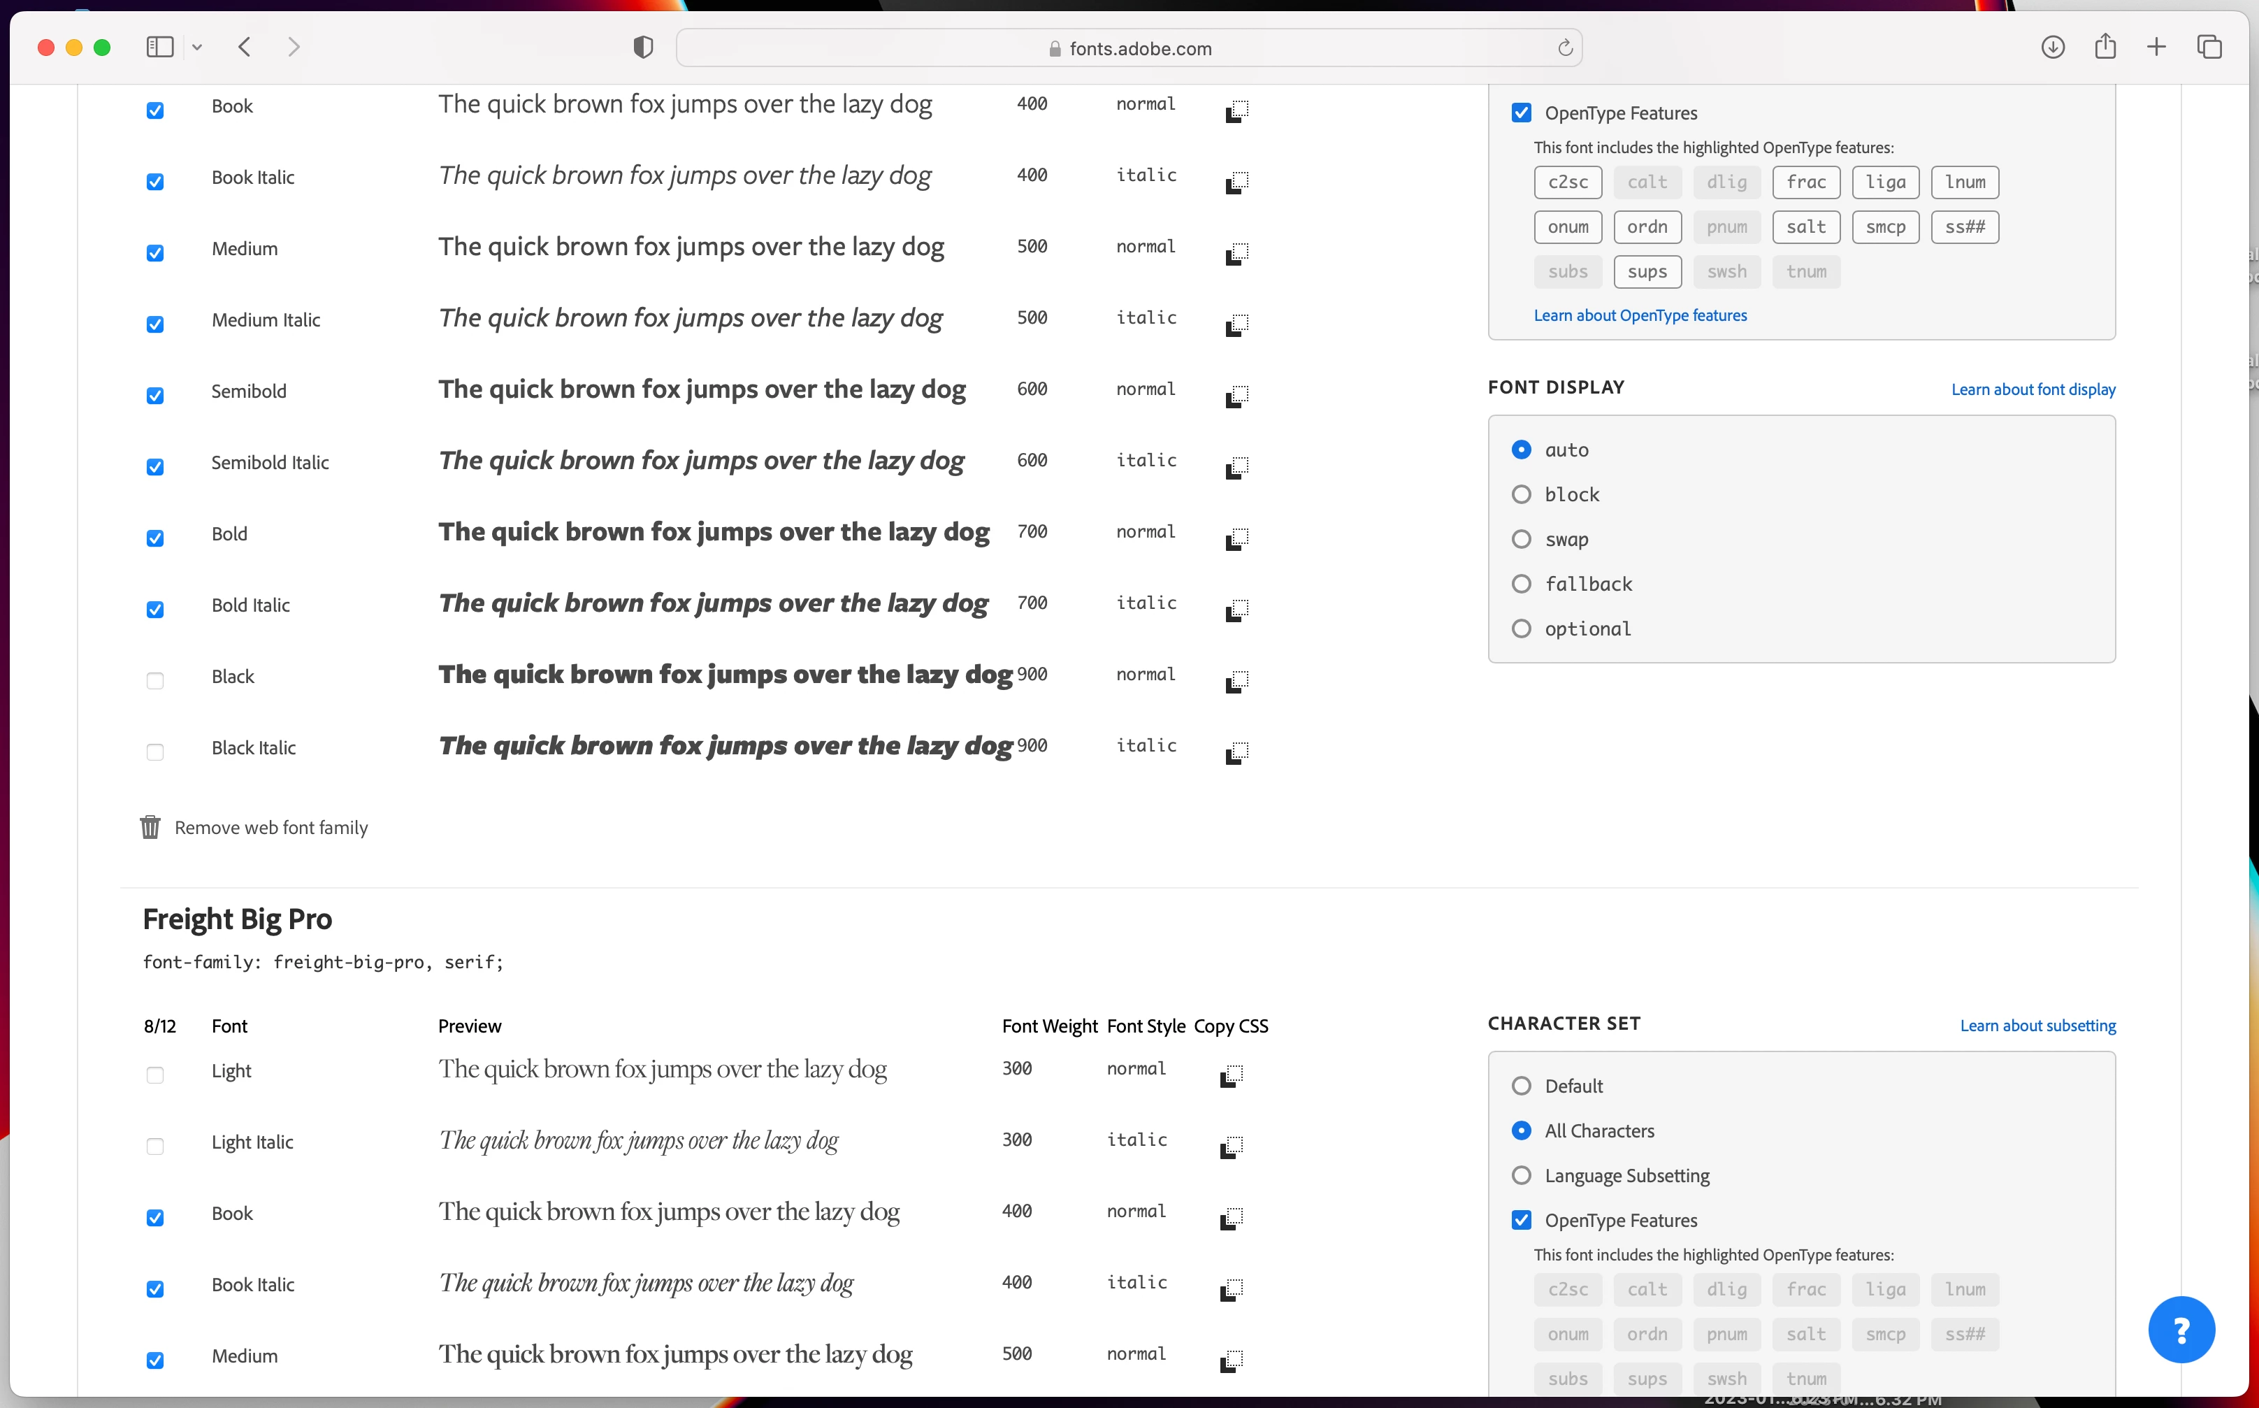Open Learn about font display link

click(2033, 389)
